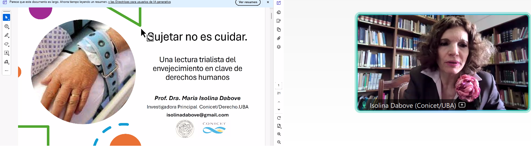Click the "Ver resumen" button
This screenshot has width=531, height=147.
click(x=248, y=2)
